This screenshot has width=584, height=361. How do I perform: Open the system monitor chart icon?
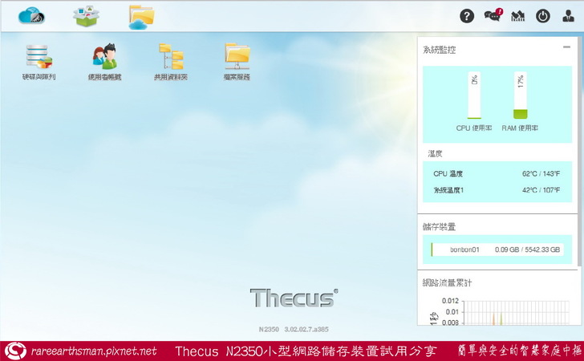click(518, 16)
